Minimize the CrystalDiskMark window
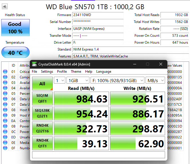This screenshot has height=164, width=190. (135, 64)
